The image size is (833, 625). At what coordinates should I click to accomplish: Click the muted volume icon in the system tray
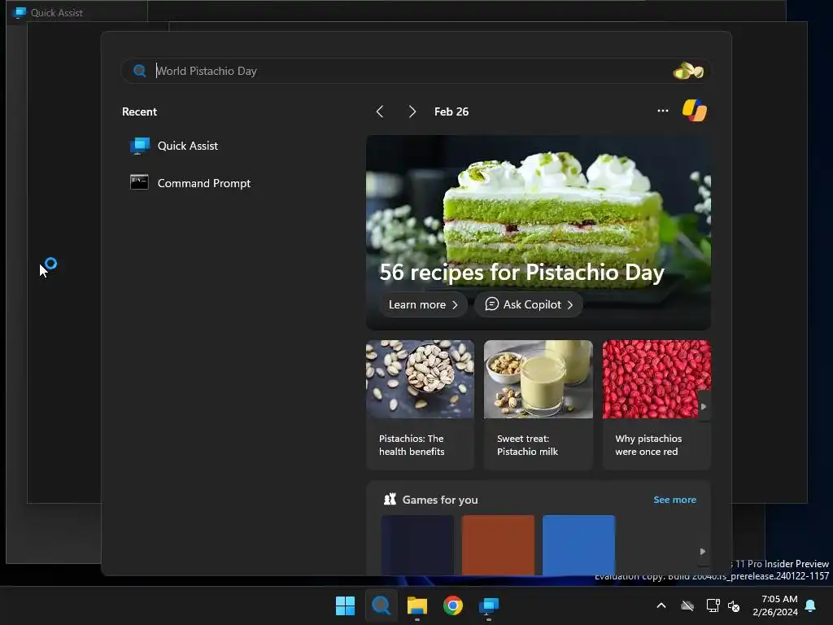tap(734, 605)
